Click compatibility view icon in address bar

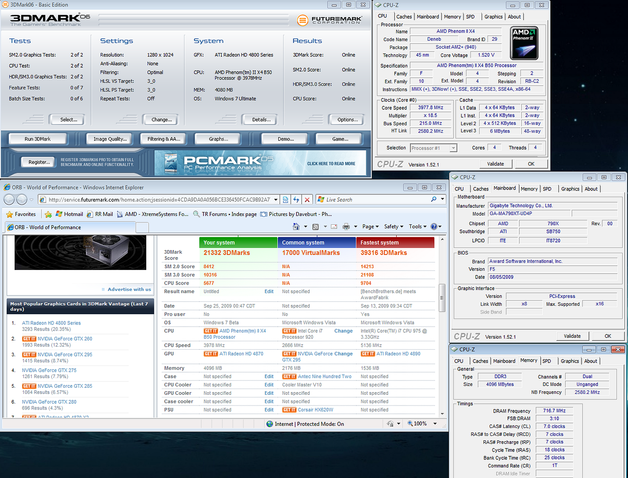pos(285,200)
